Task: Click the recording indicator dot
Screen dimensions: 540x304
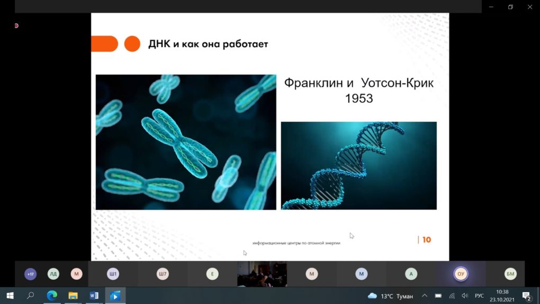Action: pos(16,25)
